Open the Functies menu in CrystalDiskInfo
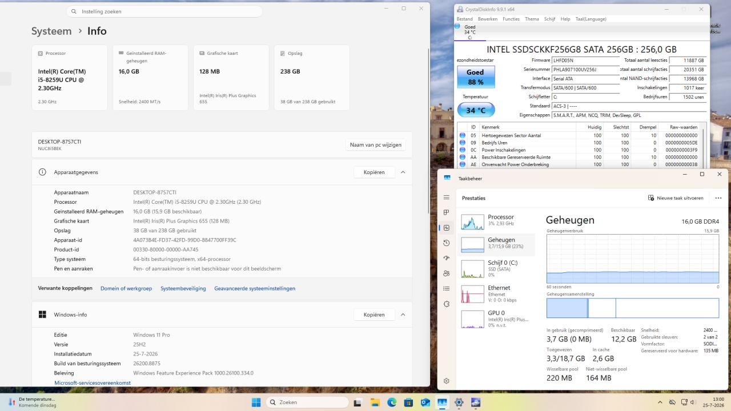The width and height of the screenshot is (731, 411). 511,19
